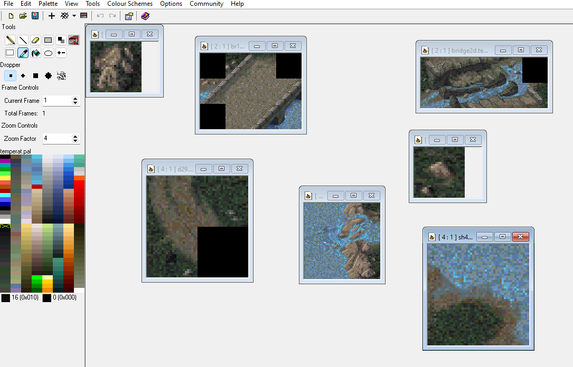573x367 pixels.
Task: Decrease Zoom Factor with down arrow
Action: tap(76, 141)
